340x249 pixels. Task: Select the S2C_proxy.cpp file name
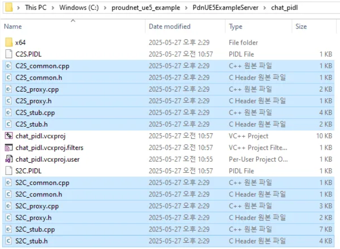[37, 206]
